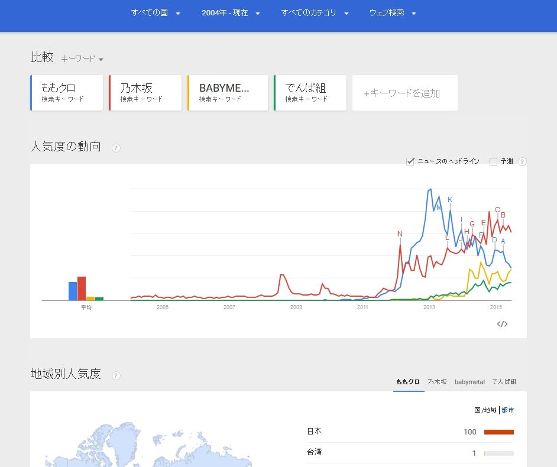The width and height of the screenshot is (557, 467).
Task: Open help icon next to 予測
Action: [x=522, y=161]
